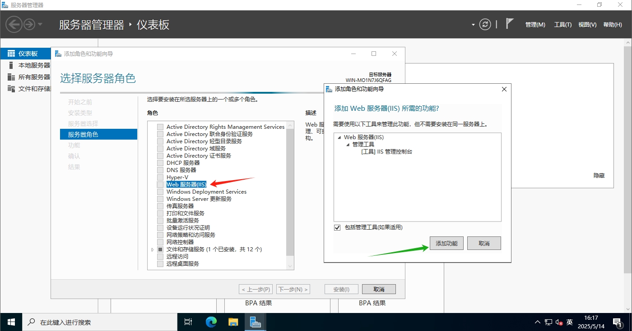632x331 pixels.
Task: Click the < 上一步(P) button
Action: [x=256, y=289]
